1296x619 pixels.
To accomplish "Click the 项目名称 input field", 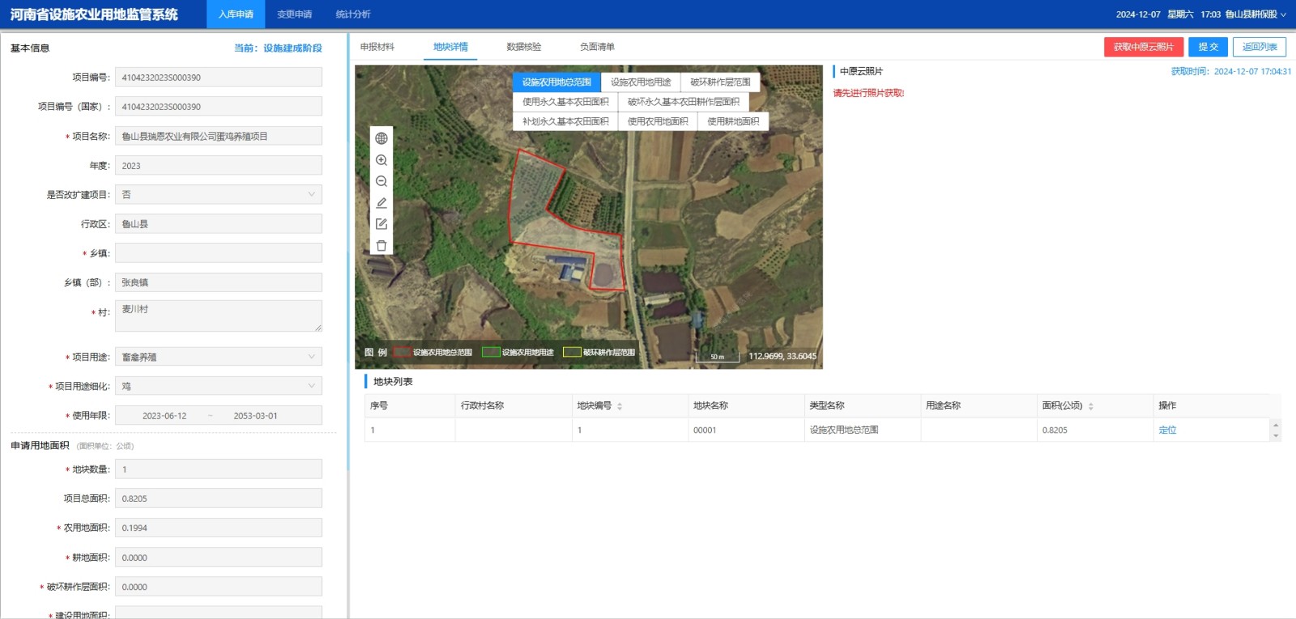I will pyautogui.click(x=219, y=136).
